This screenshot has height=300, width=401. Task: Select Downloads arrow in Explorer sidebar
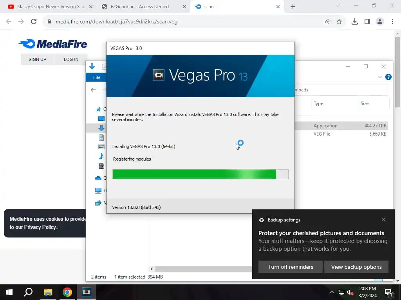pyautogui.click(x=101, y=128)
